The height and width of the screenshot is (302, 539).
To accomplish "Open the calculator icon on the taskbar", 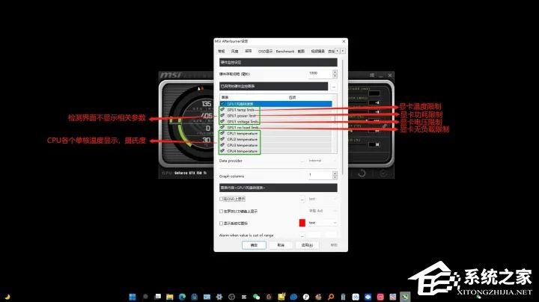I will coord(343,297).
